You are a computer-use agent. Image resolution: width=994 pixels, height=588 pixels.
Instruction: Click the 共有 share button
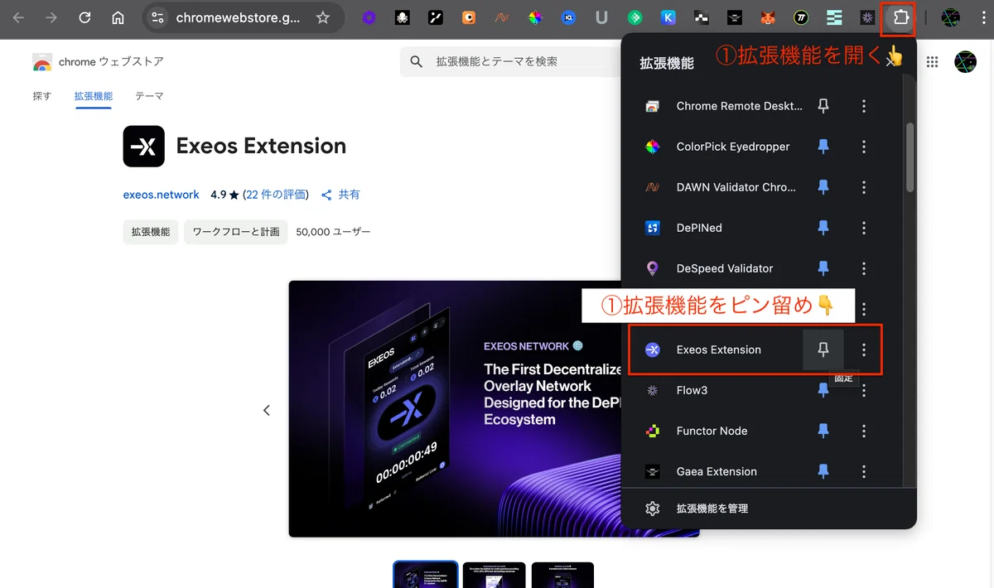[340, 195]
